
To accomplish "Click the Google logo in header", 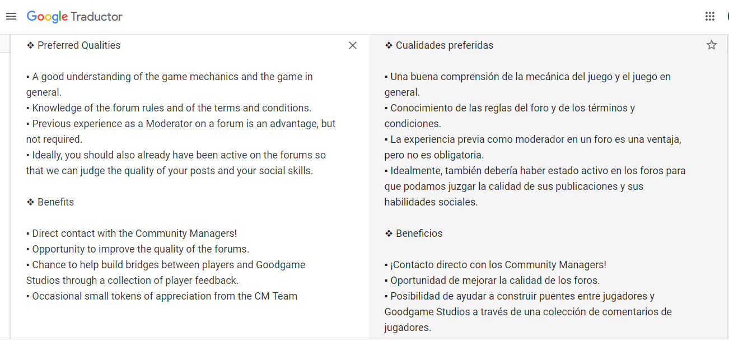I will click(47, 17).
